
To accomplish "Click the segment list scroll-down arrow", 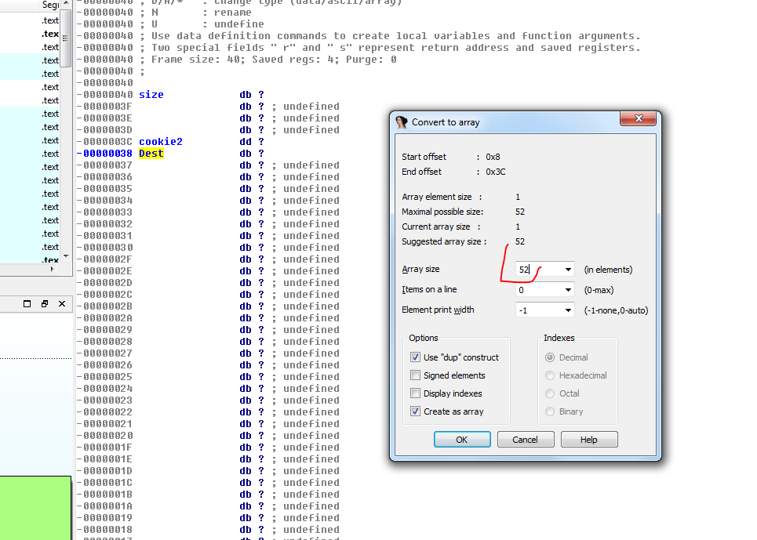I will [66, 256].
